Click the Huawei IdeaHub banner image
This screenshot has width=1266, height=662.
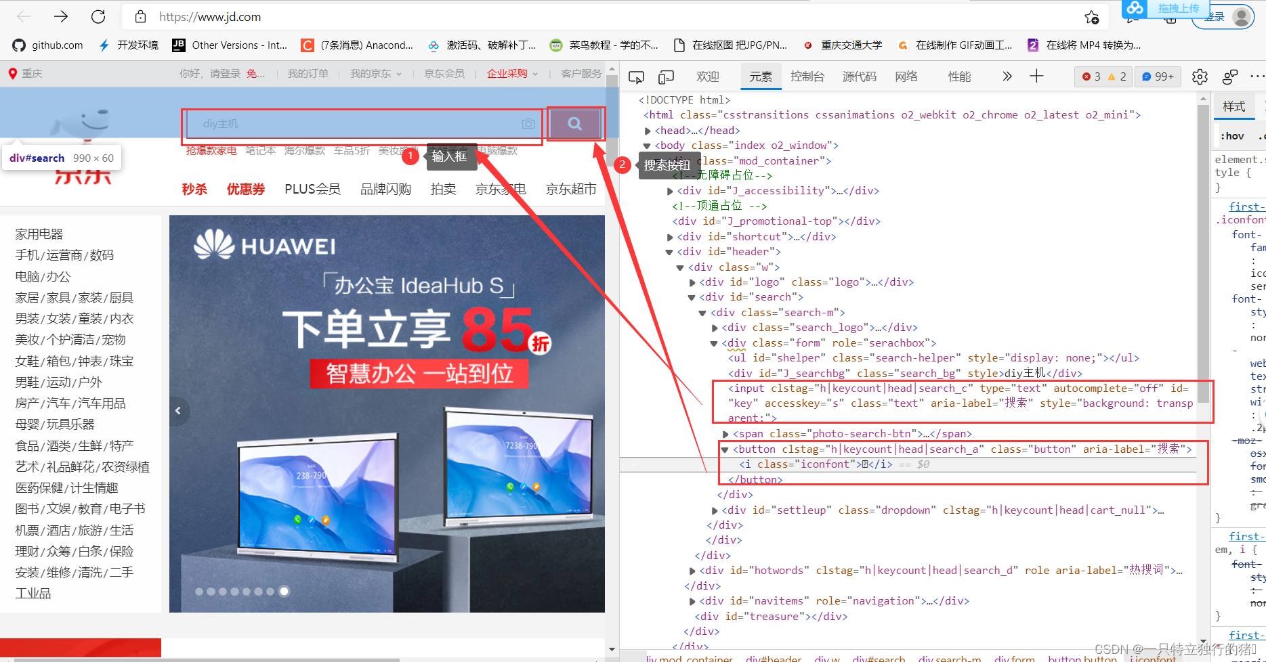pos(387,414)
